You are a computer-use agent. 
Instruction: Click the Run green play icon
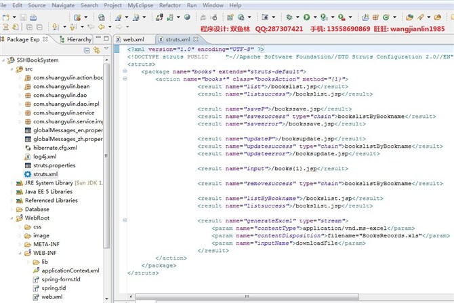(307, 18)
